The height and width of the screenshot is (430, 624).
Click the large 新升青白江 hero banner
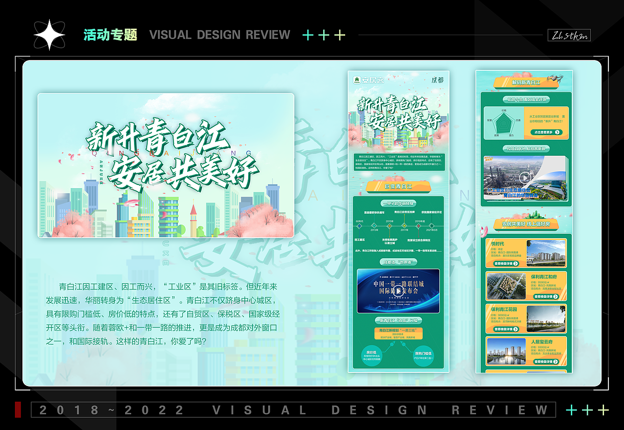point(166,165)
